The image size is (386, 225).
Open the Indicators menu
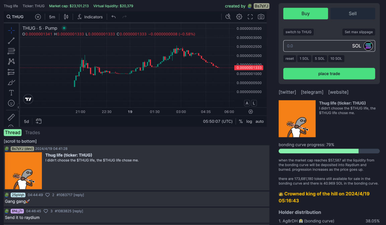(90, 17)
